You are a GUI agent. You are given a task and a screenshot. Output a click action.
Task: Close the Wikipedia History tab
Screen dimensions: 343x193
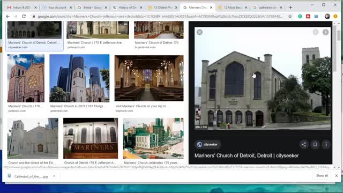coord(141,8)
